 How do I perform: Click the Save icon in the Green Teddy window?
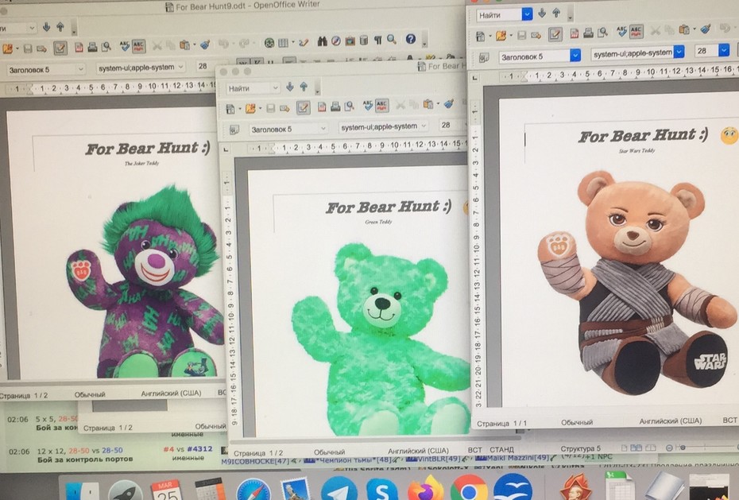tap(270, 108)
